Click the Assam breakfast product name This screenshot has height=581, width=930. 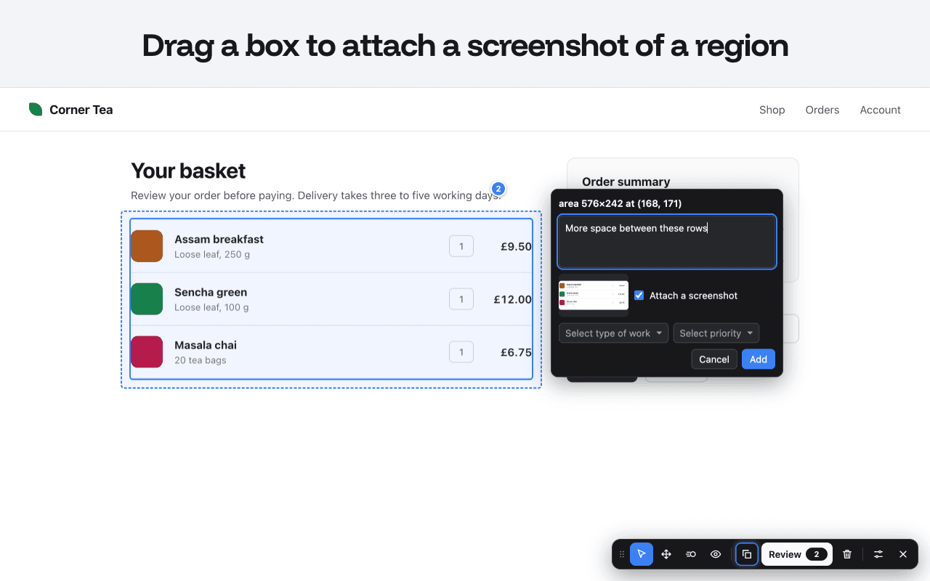(219, 239)
